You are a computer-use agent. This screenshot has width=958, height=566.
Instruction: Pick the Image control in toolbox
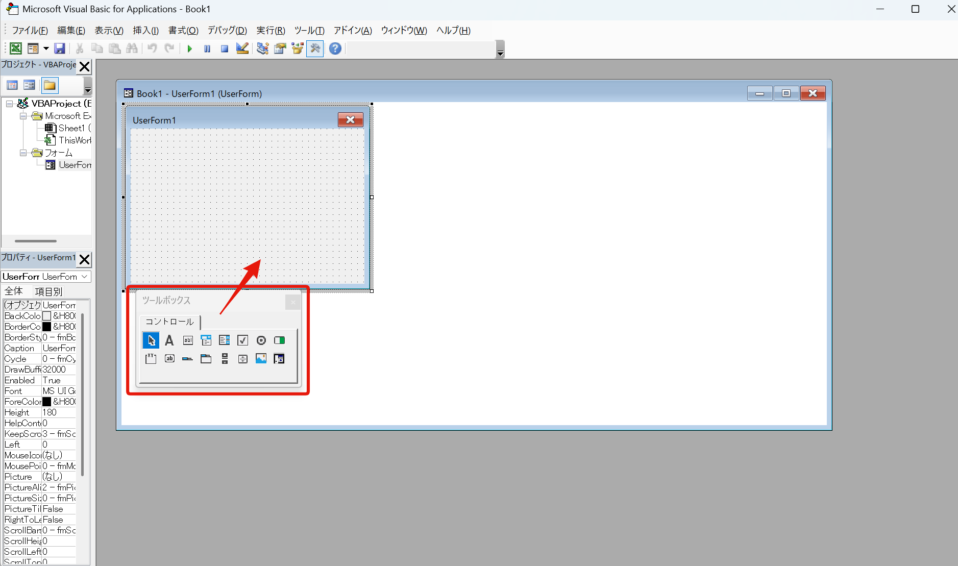tap(261, 359)
